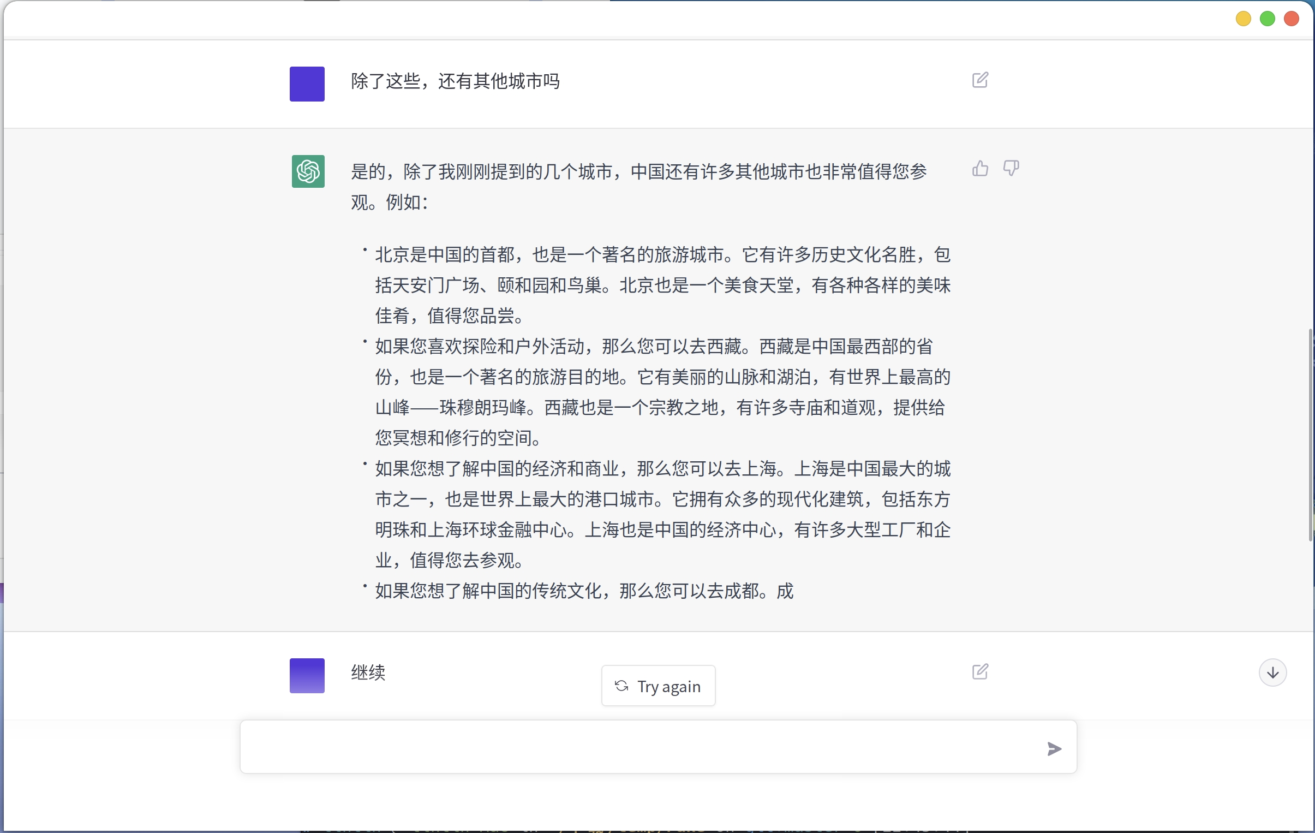Focus the chat message input field
Image resolution: width=1315 pixels, height=833 pixels.
pyautogui.click(x=639, y=747)
